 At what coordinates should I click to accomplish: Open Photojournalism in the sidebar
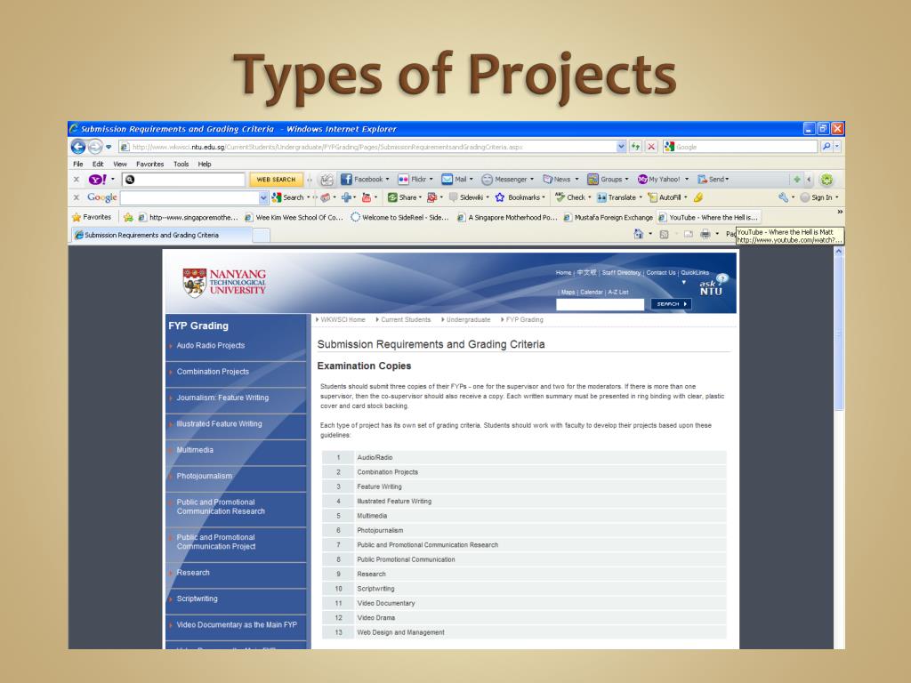(x=204, y=476)
